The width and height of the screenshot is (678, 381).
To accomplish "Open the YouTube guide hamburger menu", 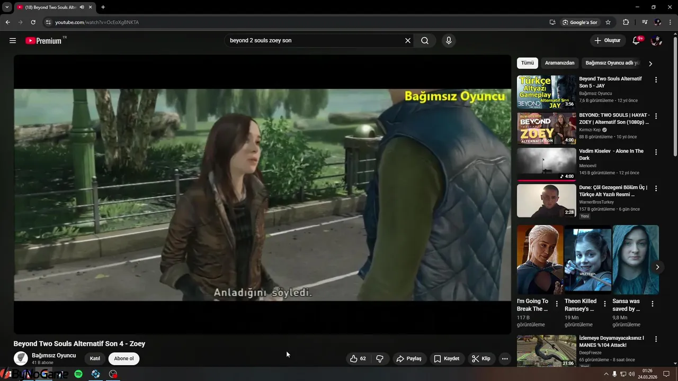I will [13, 41].
